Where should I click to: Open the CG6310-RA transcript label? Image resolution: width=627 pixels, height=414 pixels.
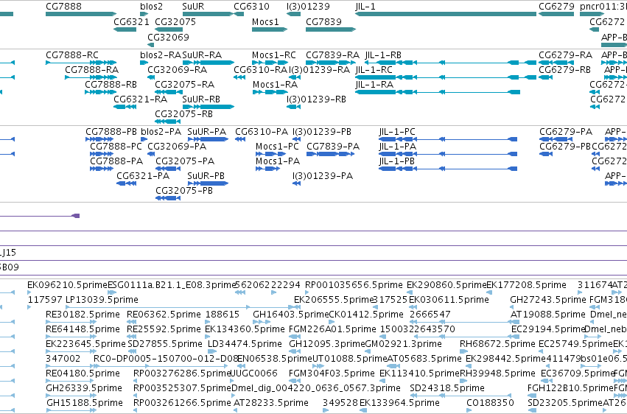(261, 69)
